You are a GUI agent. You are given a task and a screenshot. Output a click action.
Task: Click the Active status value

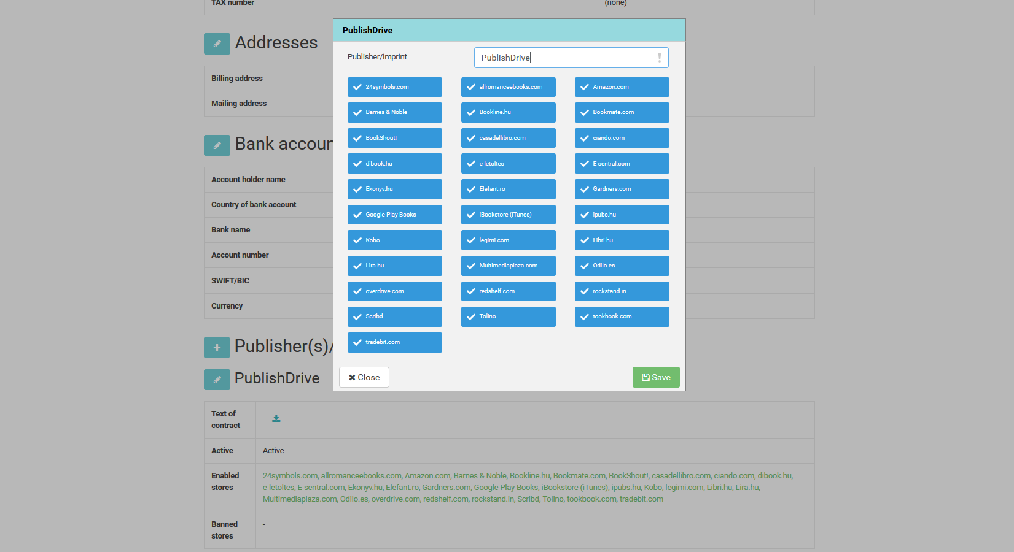[x=273, y=451]
